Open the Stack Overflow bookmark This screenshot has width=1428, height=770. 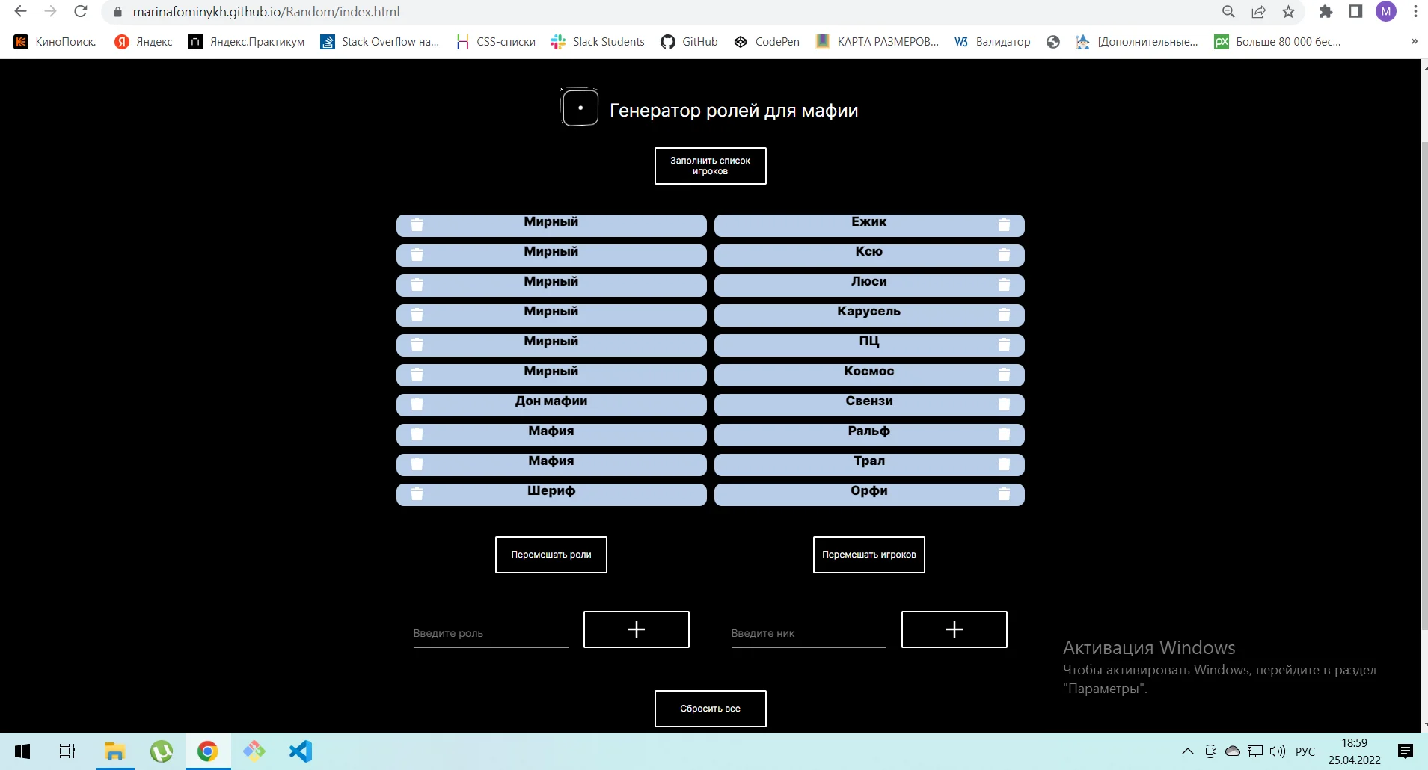tap(380, 42)
